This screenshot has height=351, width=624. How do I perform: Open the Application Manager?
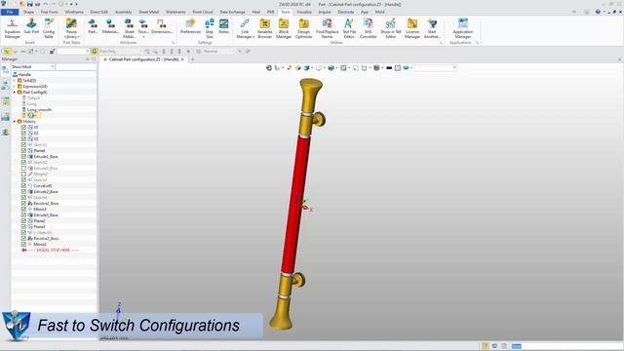[462, 28]
